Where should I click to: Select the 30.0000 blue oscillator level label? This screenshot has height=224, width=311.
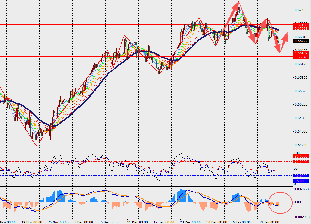tap(301, 176)
